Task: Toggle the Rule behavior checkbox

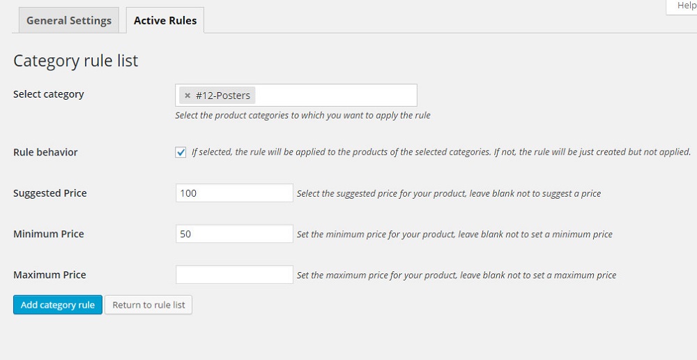Action: [181, 152]
